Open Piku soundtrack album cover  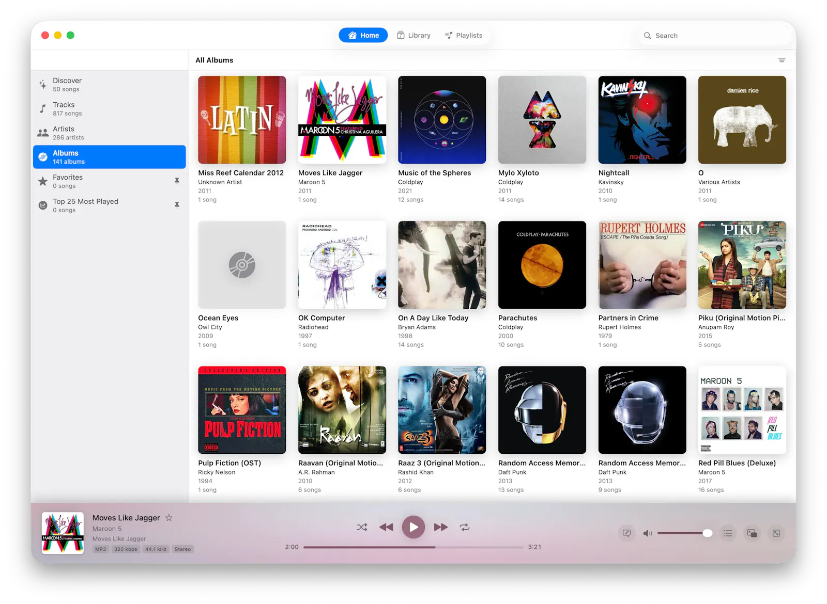pos(742,265)
